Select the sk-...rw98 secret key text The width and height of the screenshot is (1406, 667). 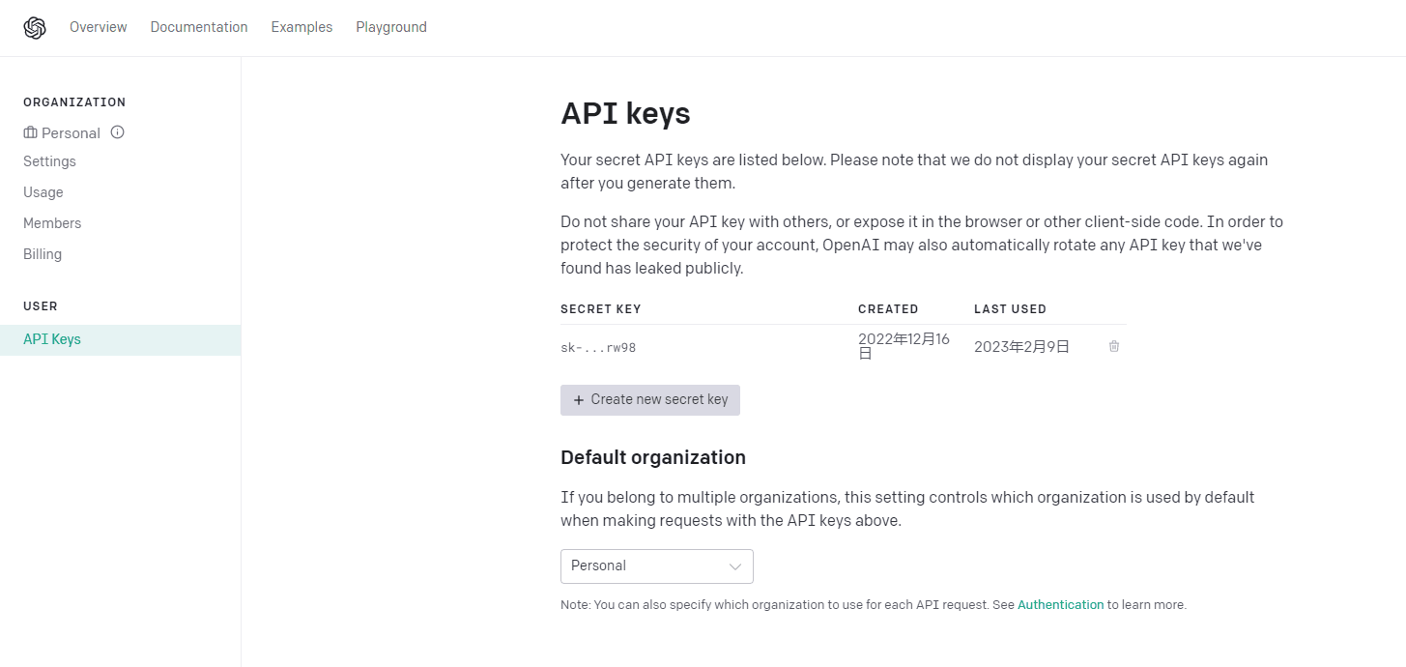pos(598,348)
